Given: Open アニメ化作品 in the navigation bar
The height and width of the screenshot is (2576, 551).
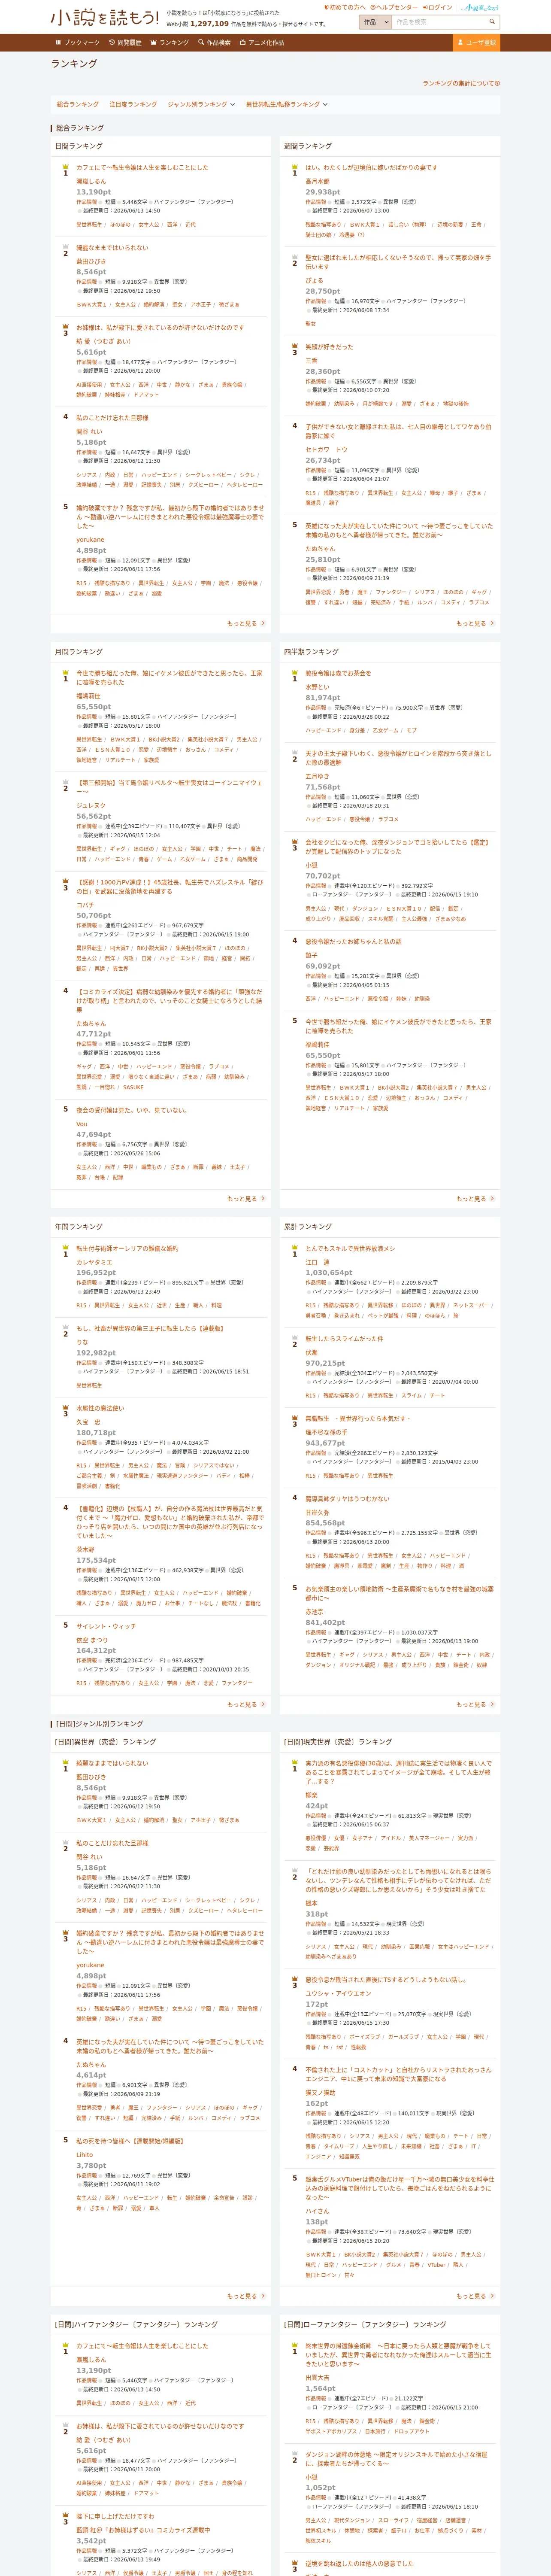Looking at the screenshot, I should 262,43.
